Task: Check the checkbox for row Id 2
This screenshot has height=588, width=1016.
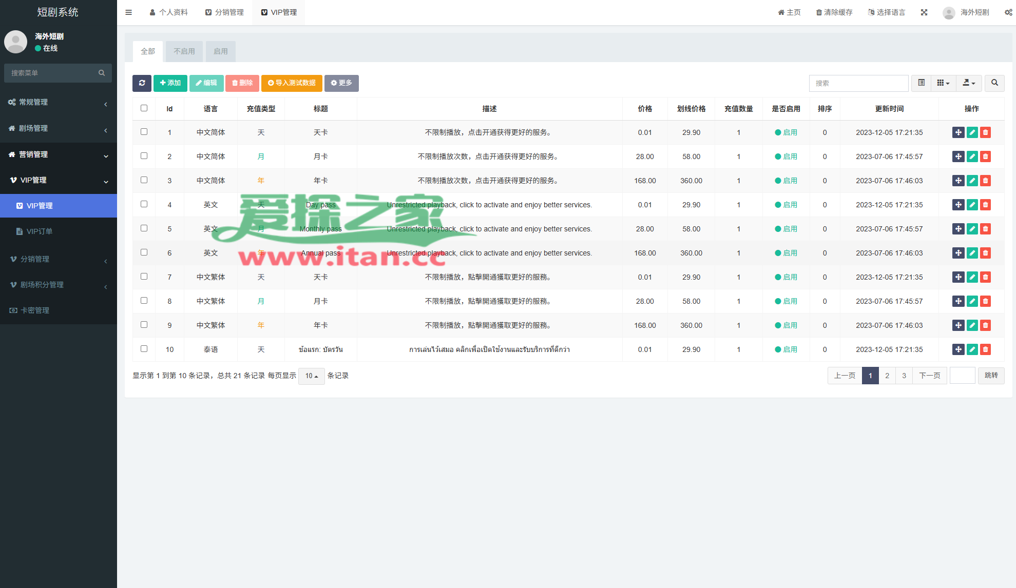Action: tap(144, 156)
